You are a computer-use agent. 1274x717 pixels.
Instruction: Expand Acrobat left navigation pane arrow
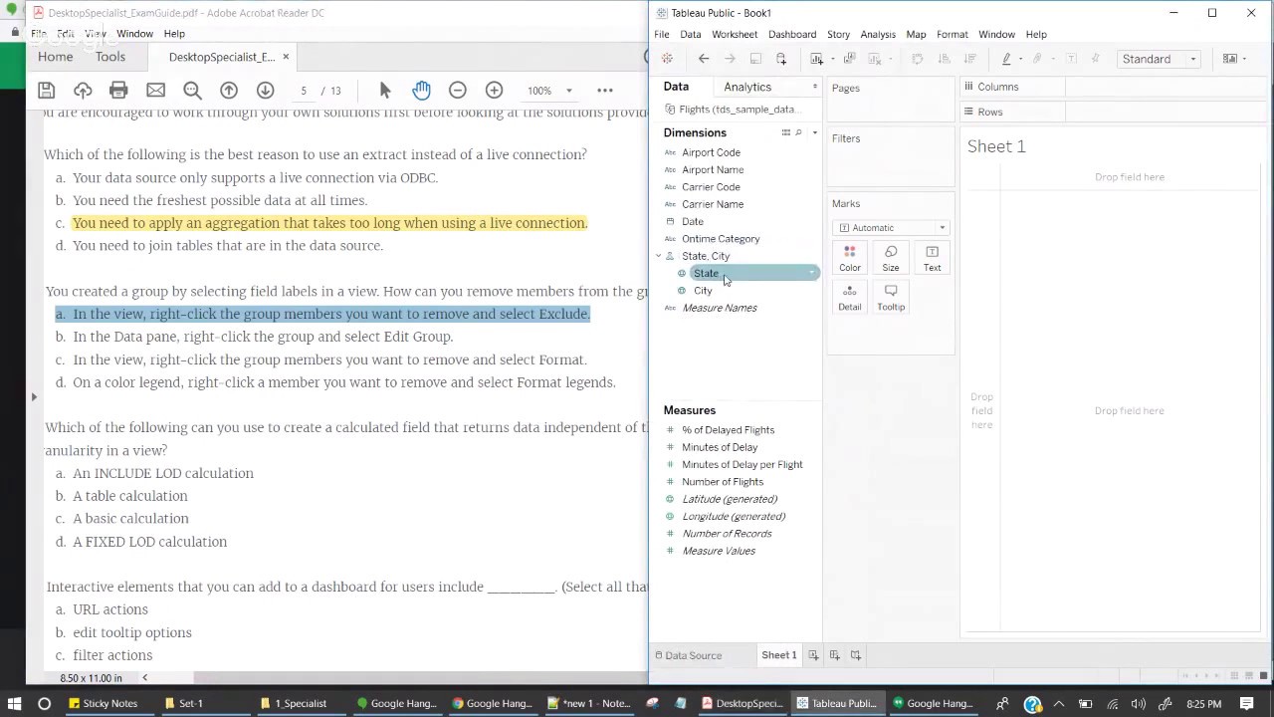[34, 396]
